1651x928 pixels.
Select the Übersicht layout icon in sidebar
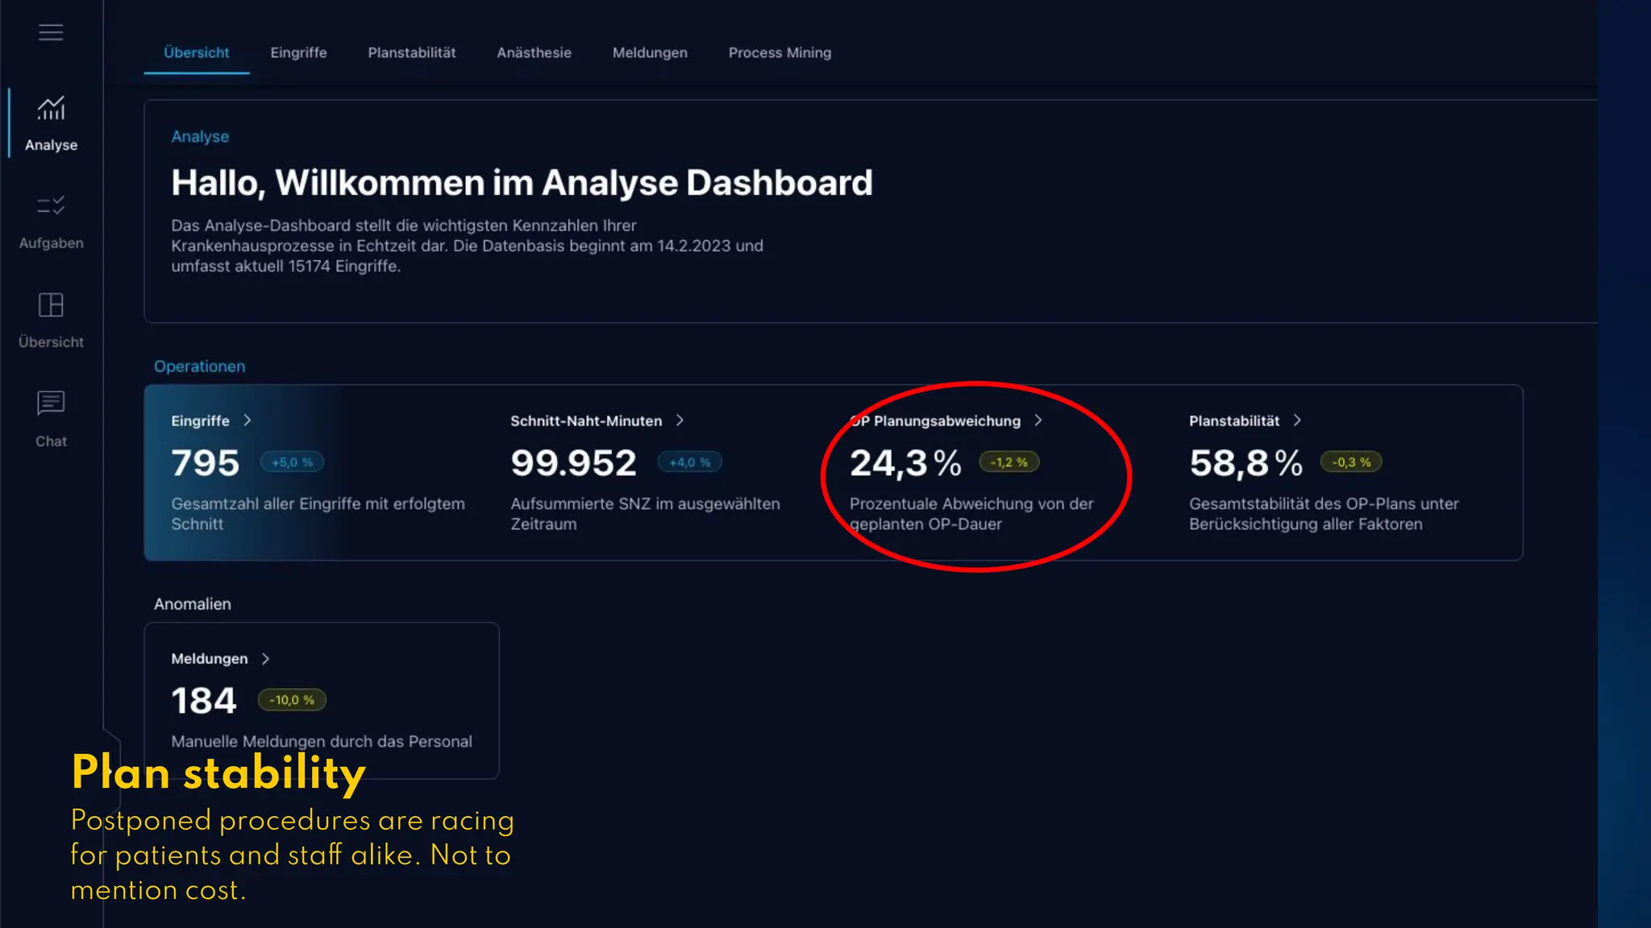pyautogui.click(x=51, y=305)
